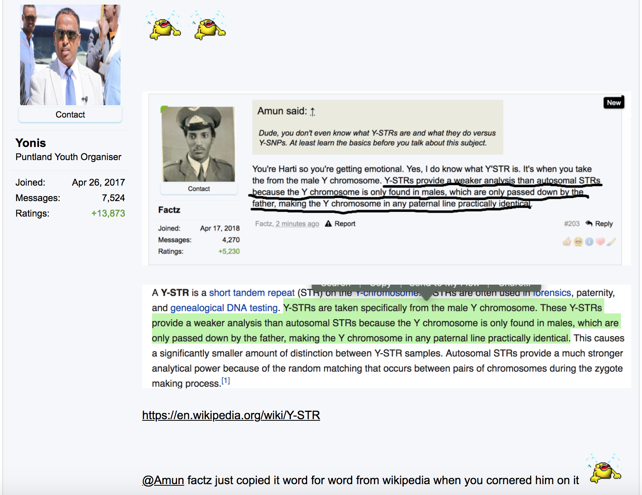Open Contact dropdown under Factz avatar
Screen dimensions: 642x495
(x=199, y=189)
